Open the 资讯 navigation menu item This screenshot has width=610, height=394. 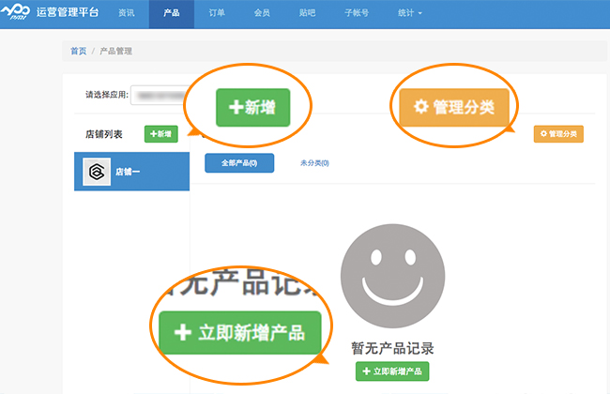pyautogui.click(x=127, y=14)
